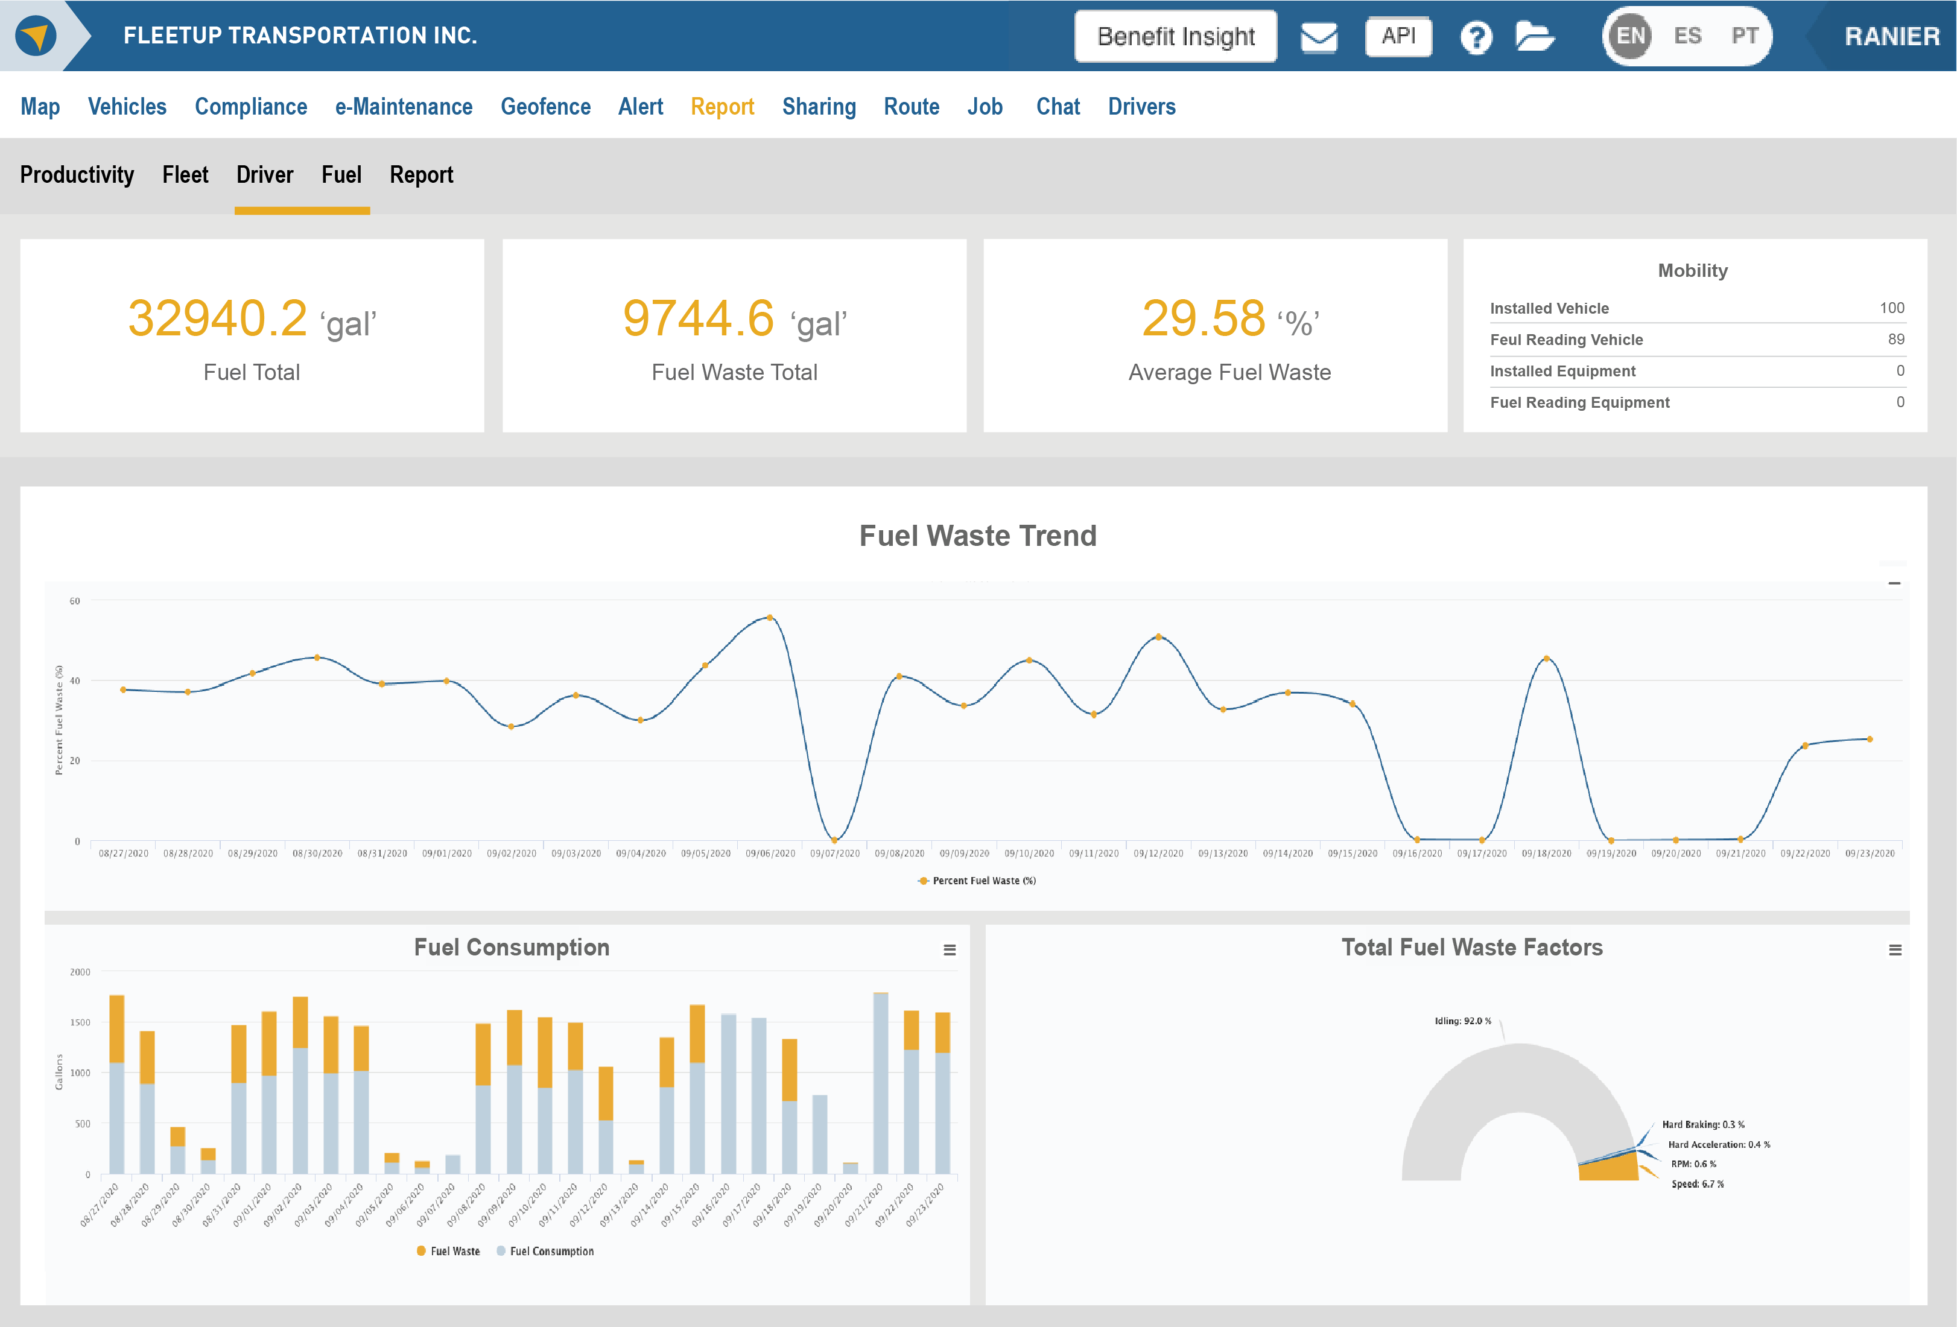Screen dimensions: 1957x1327
Task: Click the help question mark icon
Action: tap(1476, 37)
